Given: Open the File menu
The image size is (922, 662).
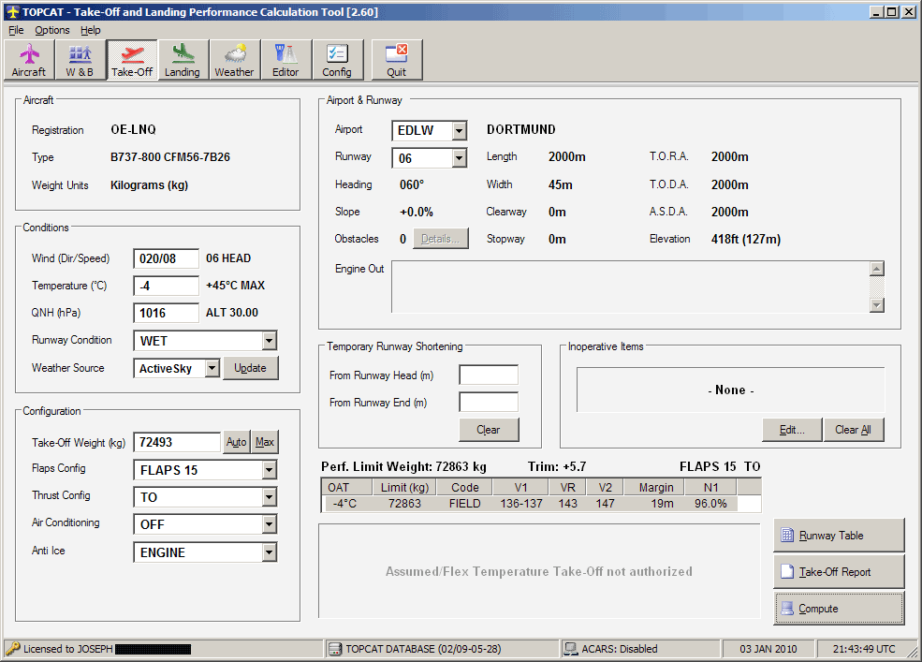Looking at the screenshot, I should tap(16, 30).
